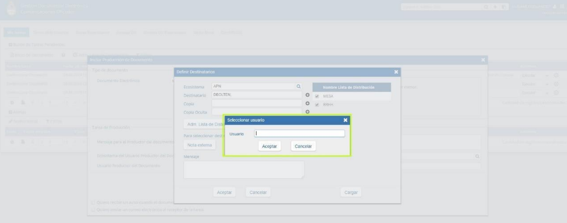Open the apps grid icon in header

tap(562, 6)
